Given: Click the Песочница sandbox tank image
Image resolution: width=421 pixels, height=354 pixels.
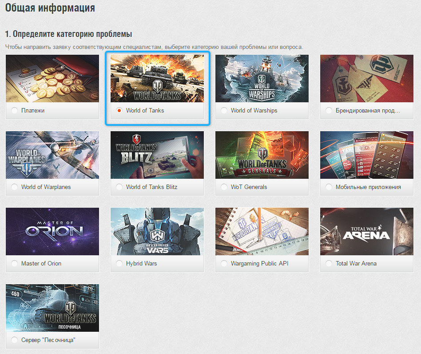Looking at the screenshot, I should 52,308.
